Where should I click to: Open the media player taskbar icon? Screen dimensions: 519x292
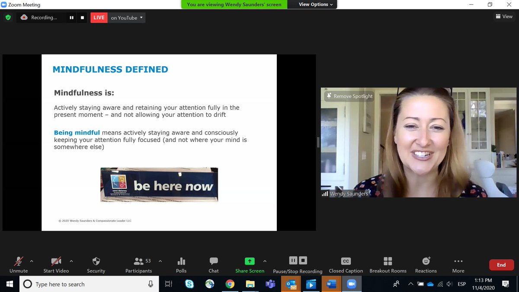pyautogui.click(x=311, y=284)
